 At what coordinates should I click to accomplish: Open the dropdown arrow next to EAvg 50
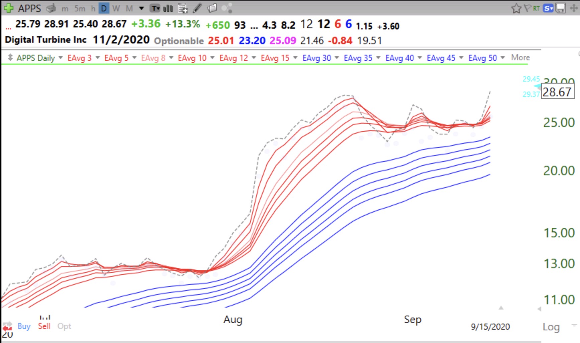click(x=503, y=58)
